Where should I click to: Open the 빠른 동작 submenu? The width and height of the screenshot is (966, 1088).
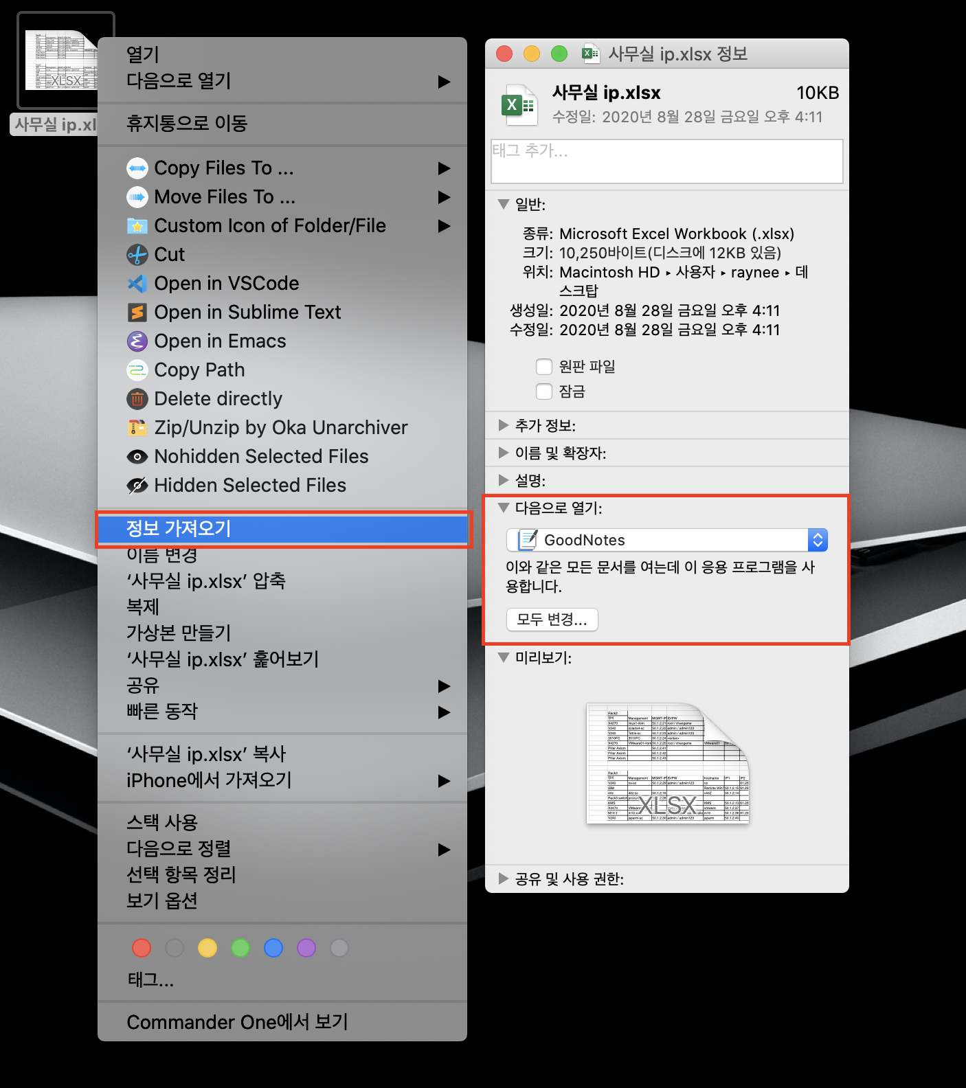pyautogui.click(x=282, y=712)
